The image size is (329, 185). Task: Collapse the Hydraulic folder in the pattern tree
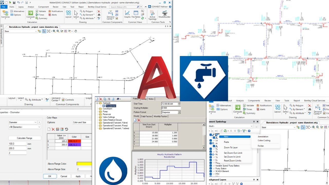[x=97, y=103]
